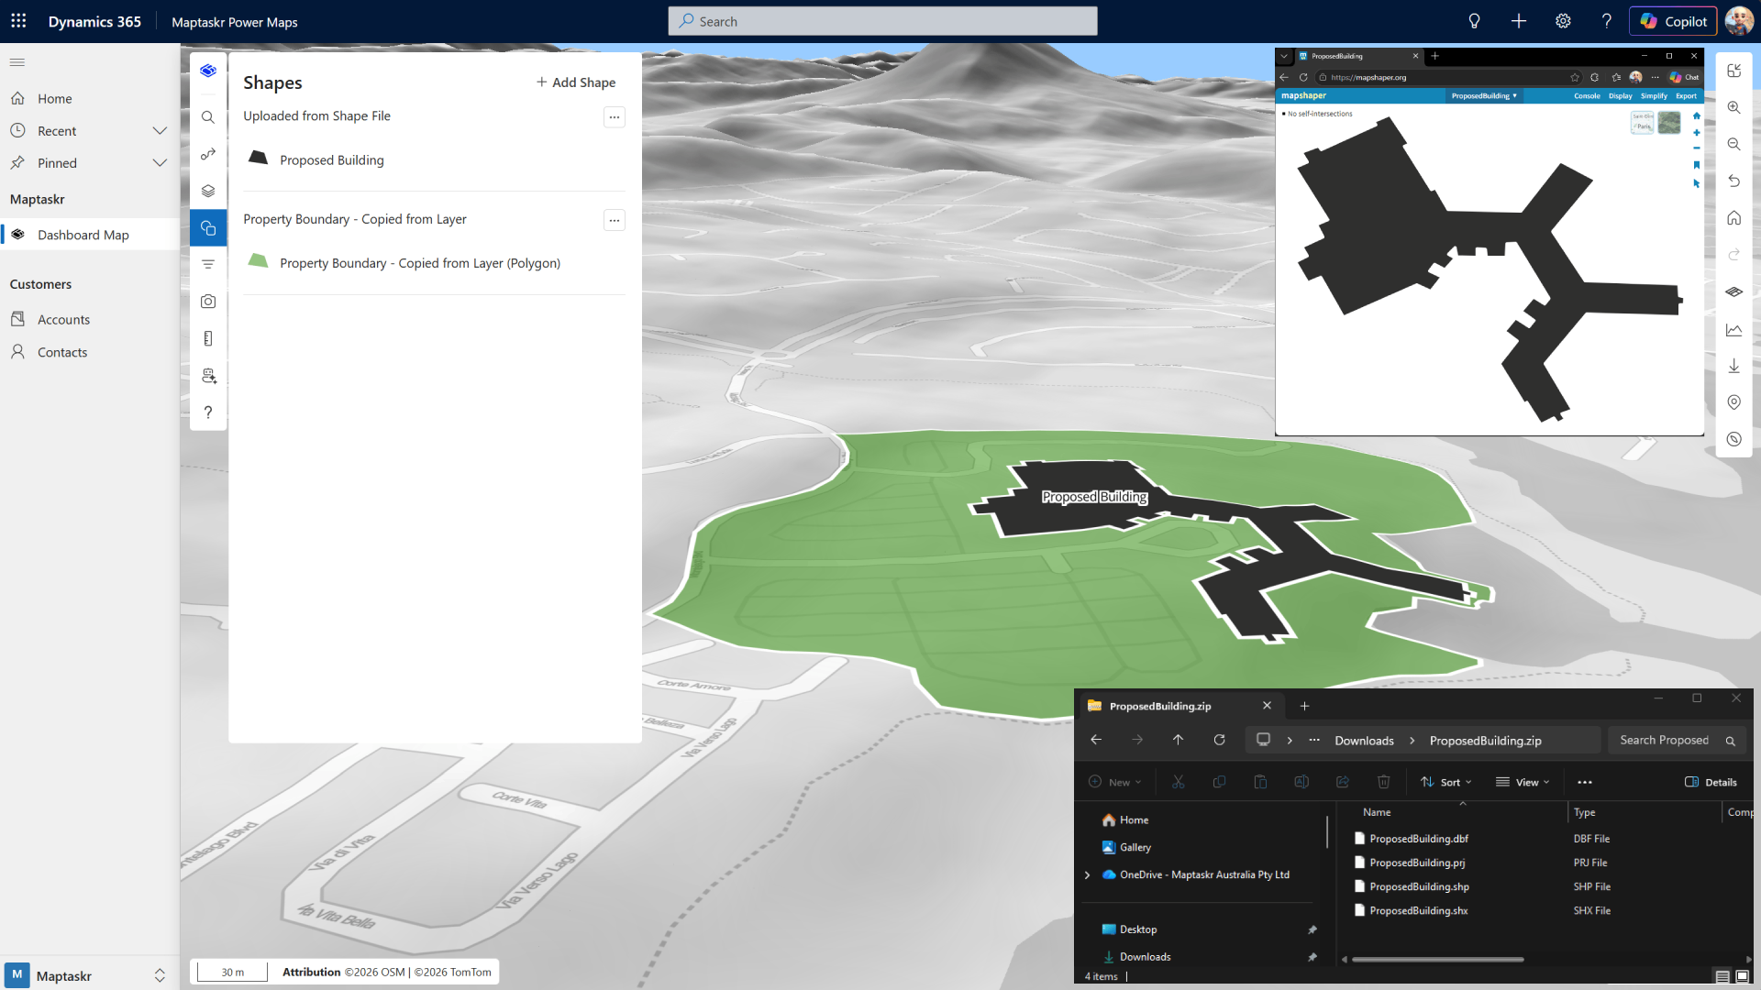Open the Layers panel icon
This screenshot has height=990, width=1761.
click(208, 191)
